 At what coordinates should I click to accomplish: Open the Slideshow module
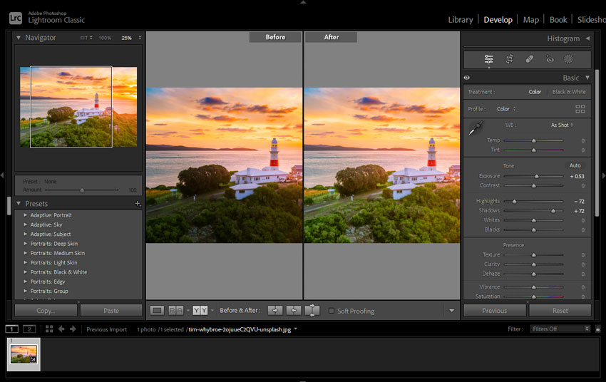(x=591, y=20)
